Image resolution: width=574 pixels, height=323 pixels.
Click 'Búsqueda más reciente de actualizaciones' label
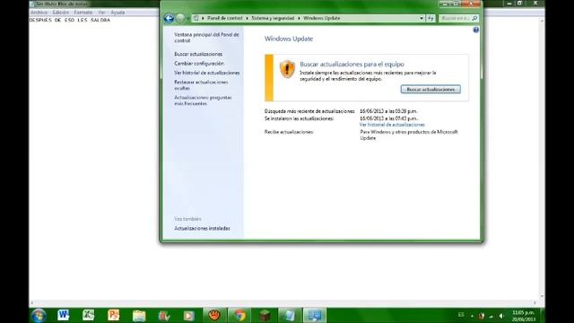(309, 111)
